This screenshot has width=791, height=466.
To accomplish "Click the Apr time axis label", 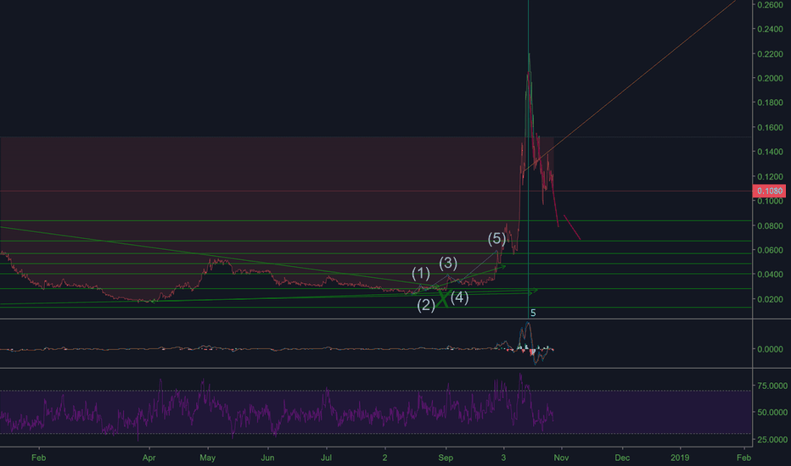I will pos(149,458).
